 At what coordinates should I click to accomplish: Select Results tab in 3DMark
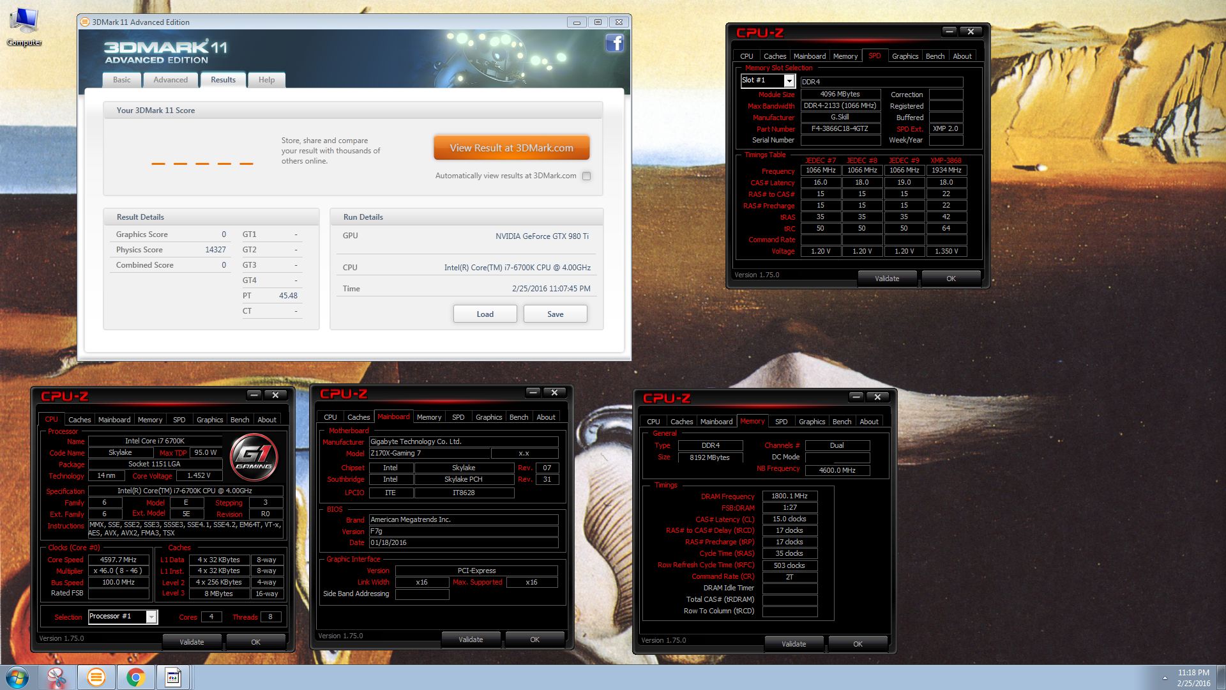pos(223,80)
